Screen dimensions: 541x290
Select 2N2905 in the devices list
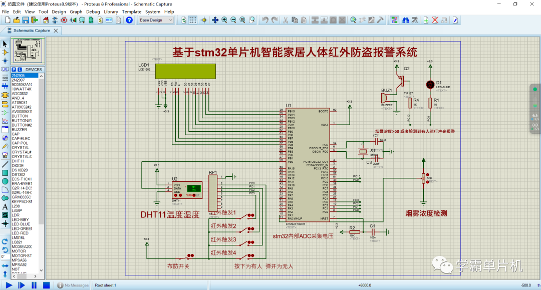(25, 76)
